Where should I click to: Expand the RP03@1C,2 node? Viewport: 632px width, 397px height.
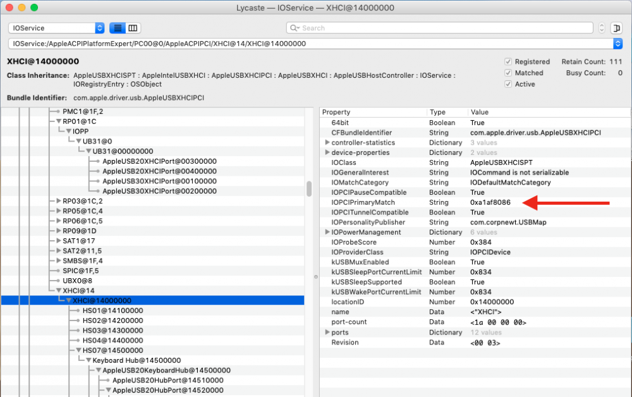point(59,201)
